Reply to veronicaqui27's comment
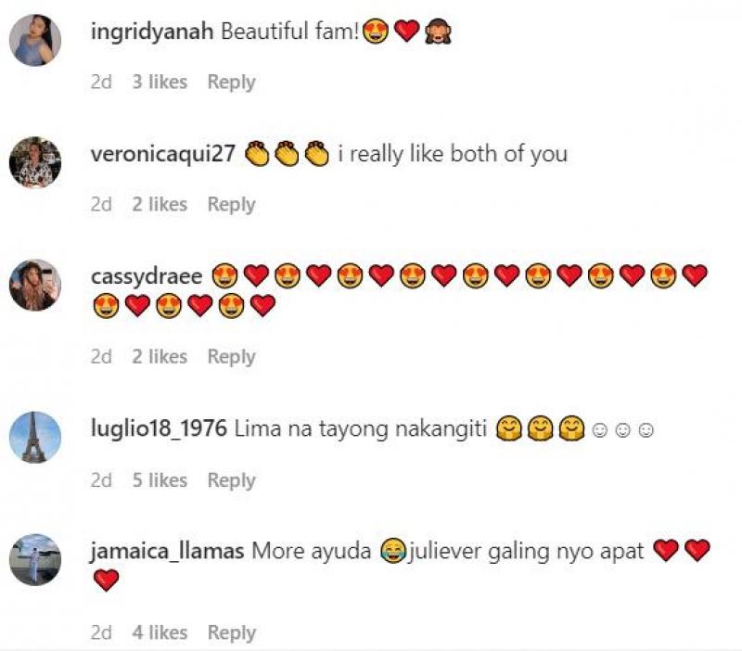The height and width of the screenshot is (651, 742). tap(231, 205)
